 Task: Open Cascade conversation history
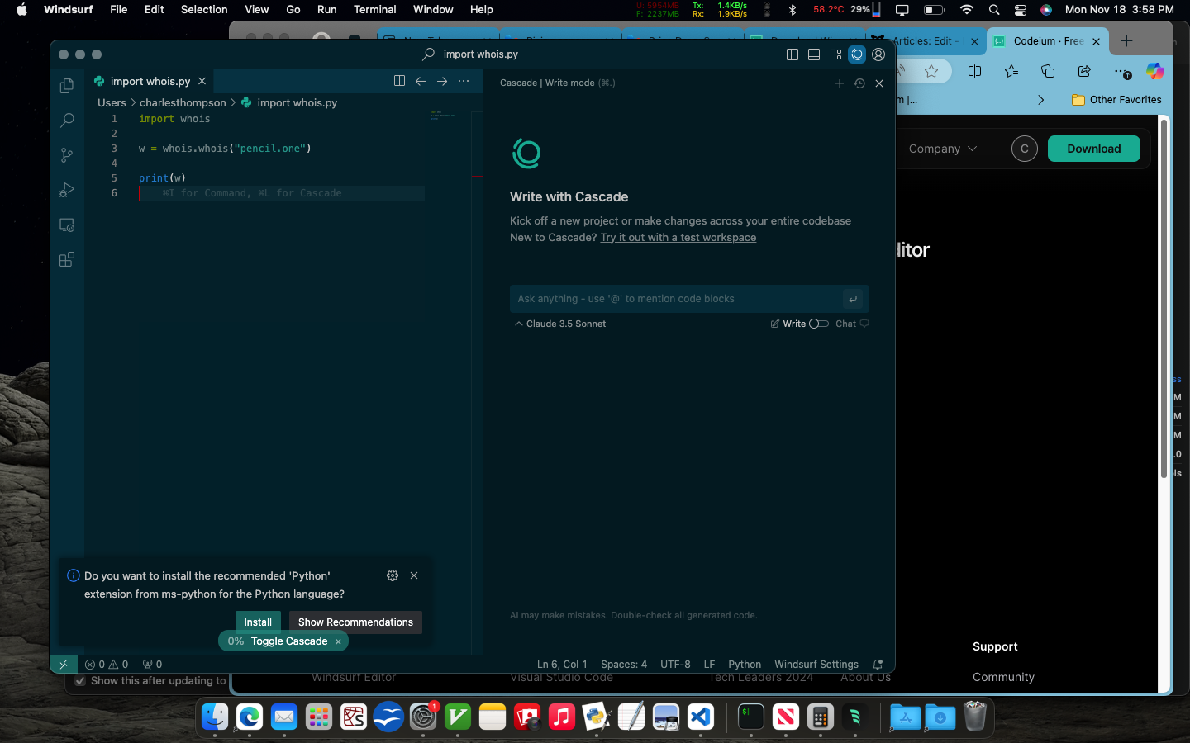point(859,83)
